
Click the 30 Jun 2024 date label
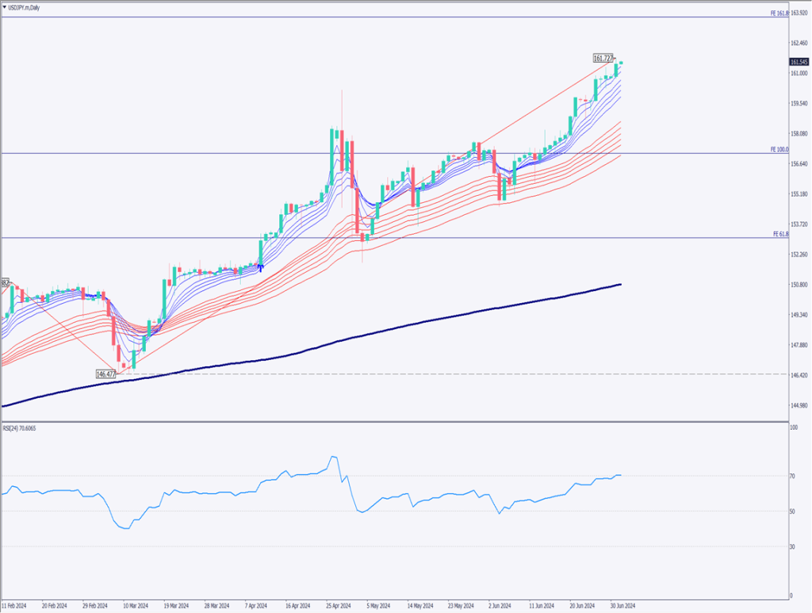(x=622, y=603)
